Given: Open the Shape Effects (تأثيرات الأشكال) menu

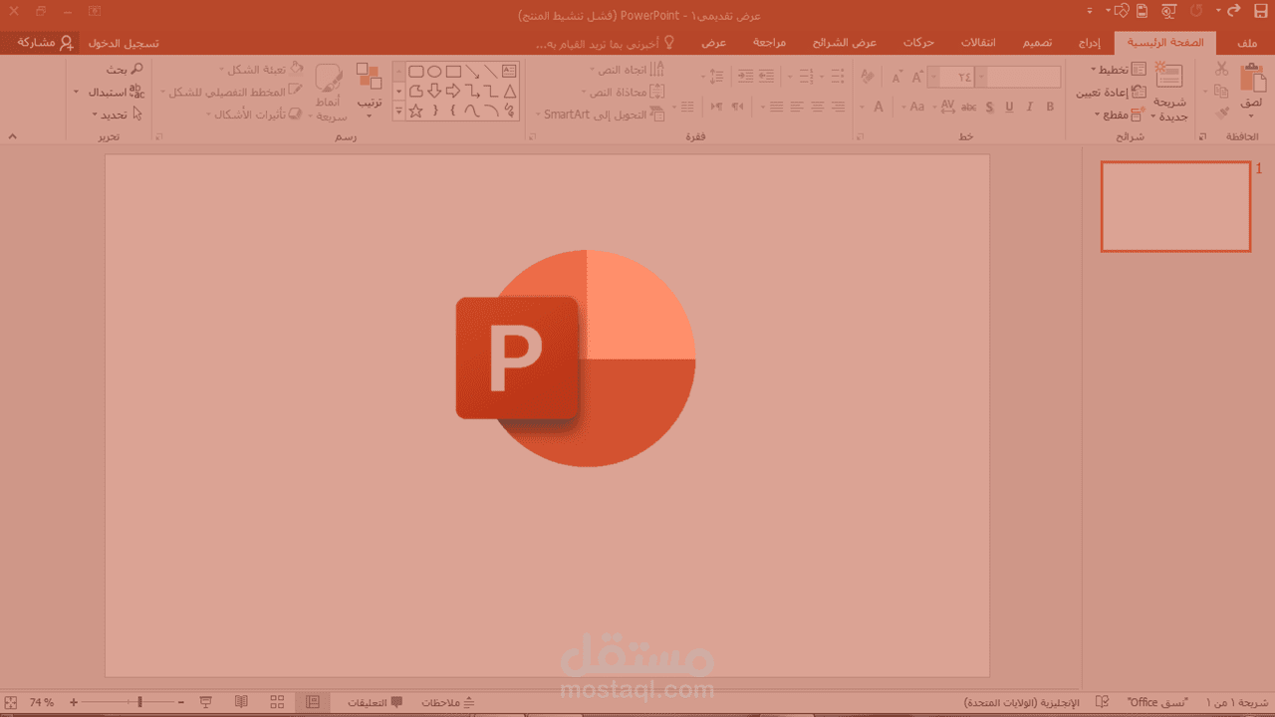Looking at the screenshot, I should coord(255,114).
